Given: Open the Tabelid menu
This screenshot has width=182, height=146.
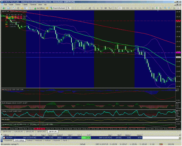Looking at the screenshot, I should pos(25,5).
